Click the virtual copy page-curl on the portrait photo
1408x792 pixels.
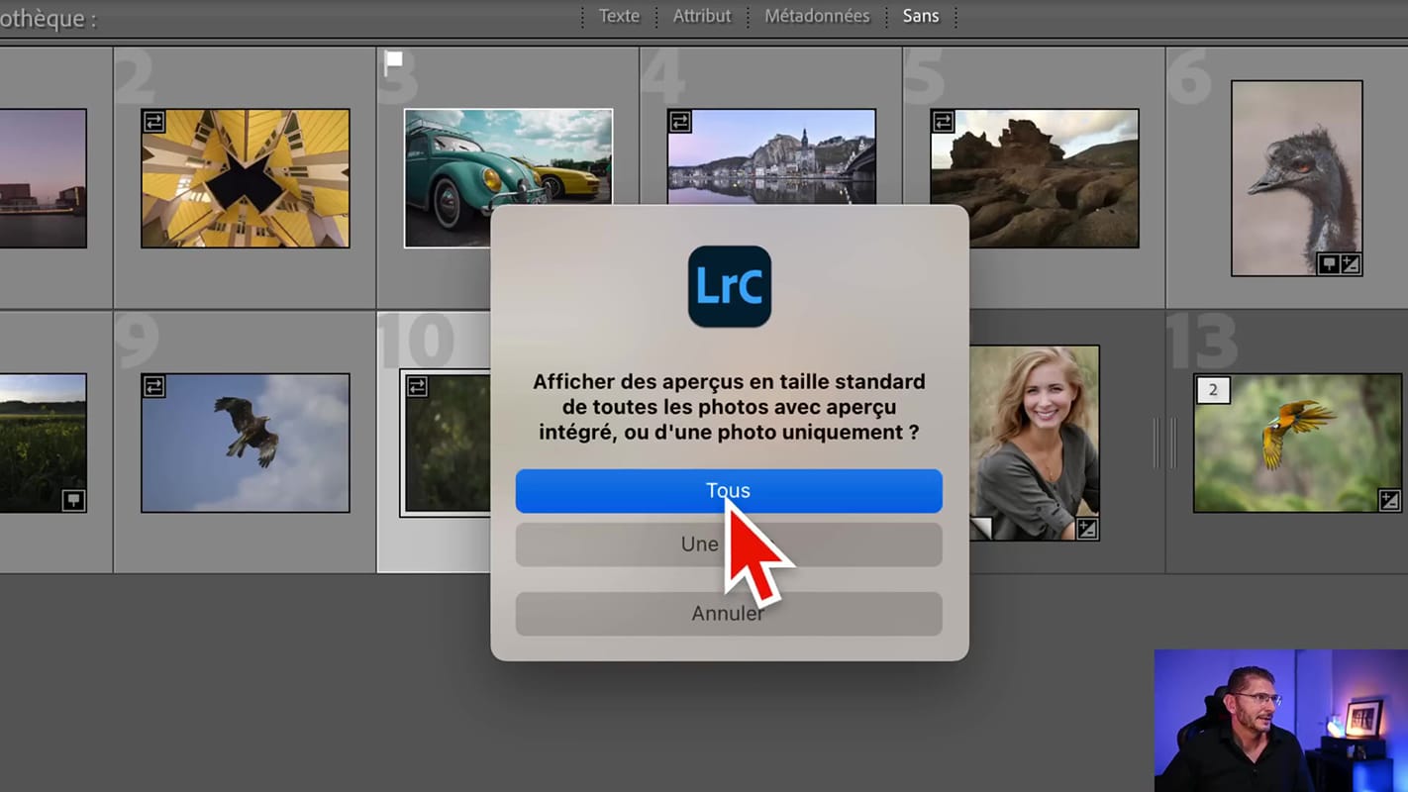coord(980,529)
